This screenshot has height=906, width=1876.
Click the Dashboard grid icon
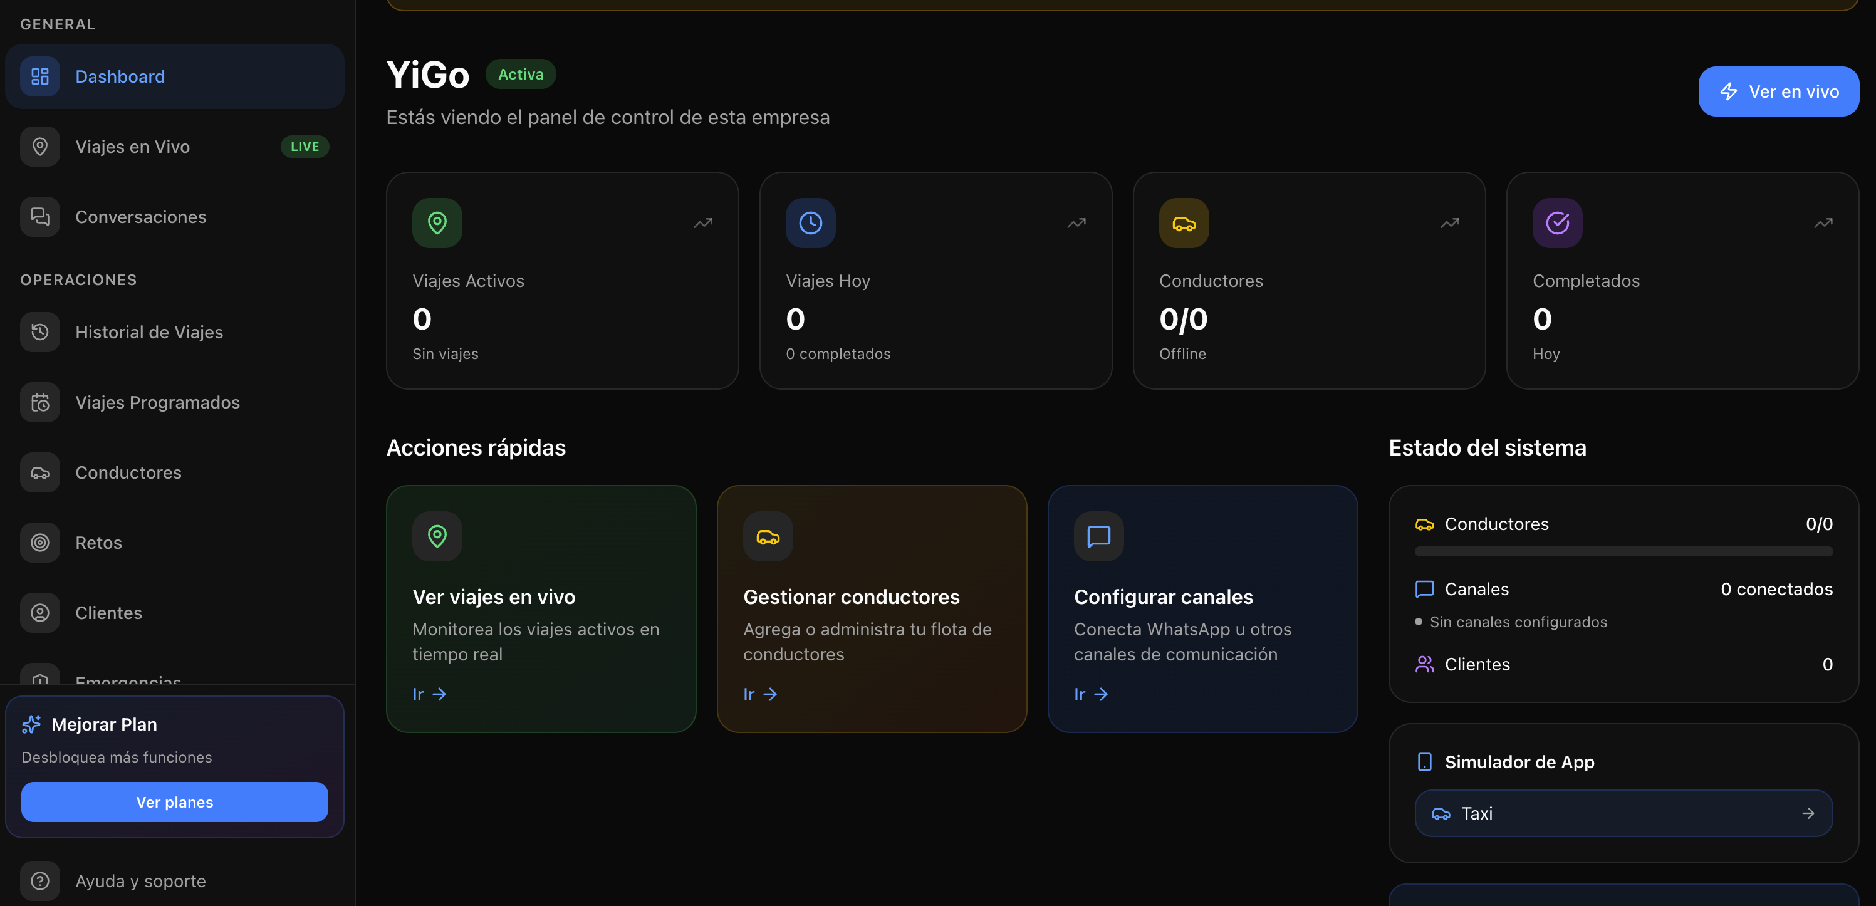40,76
